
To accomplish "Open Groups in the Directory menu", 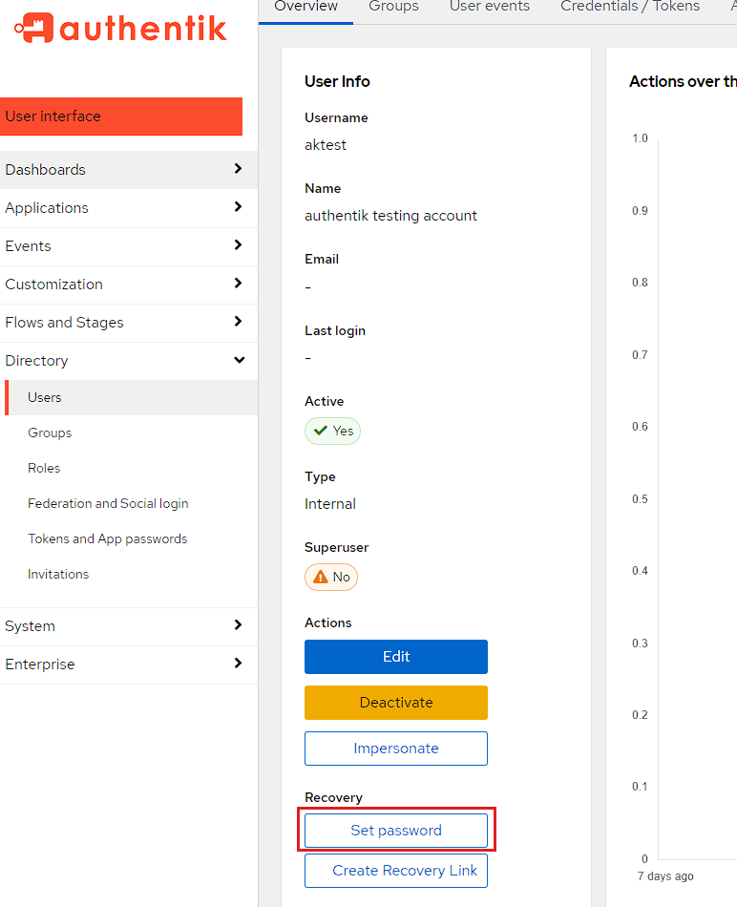I will click(x=50, y=432).
